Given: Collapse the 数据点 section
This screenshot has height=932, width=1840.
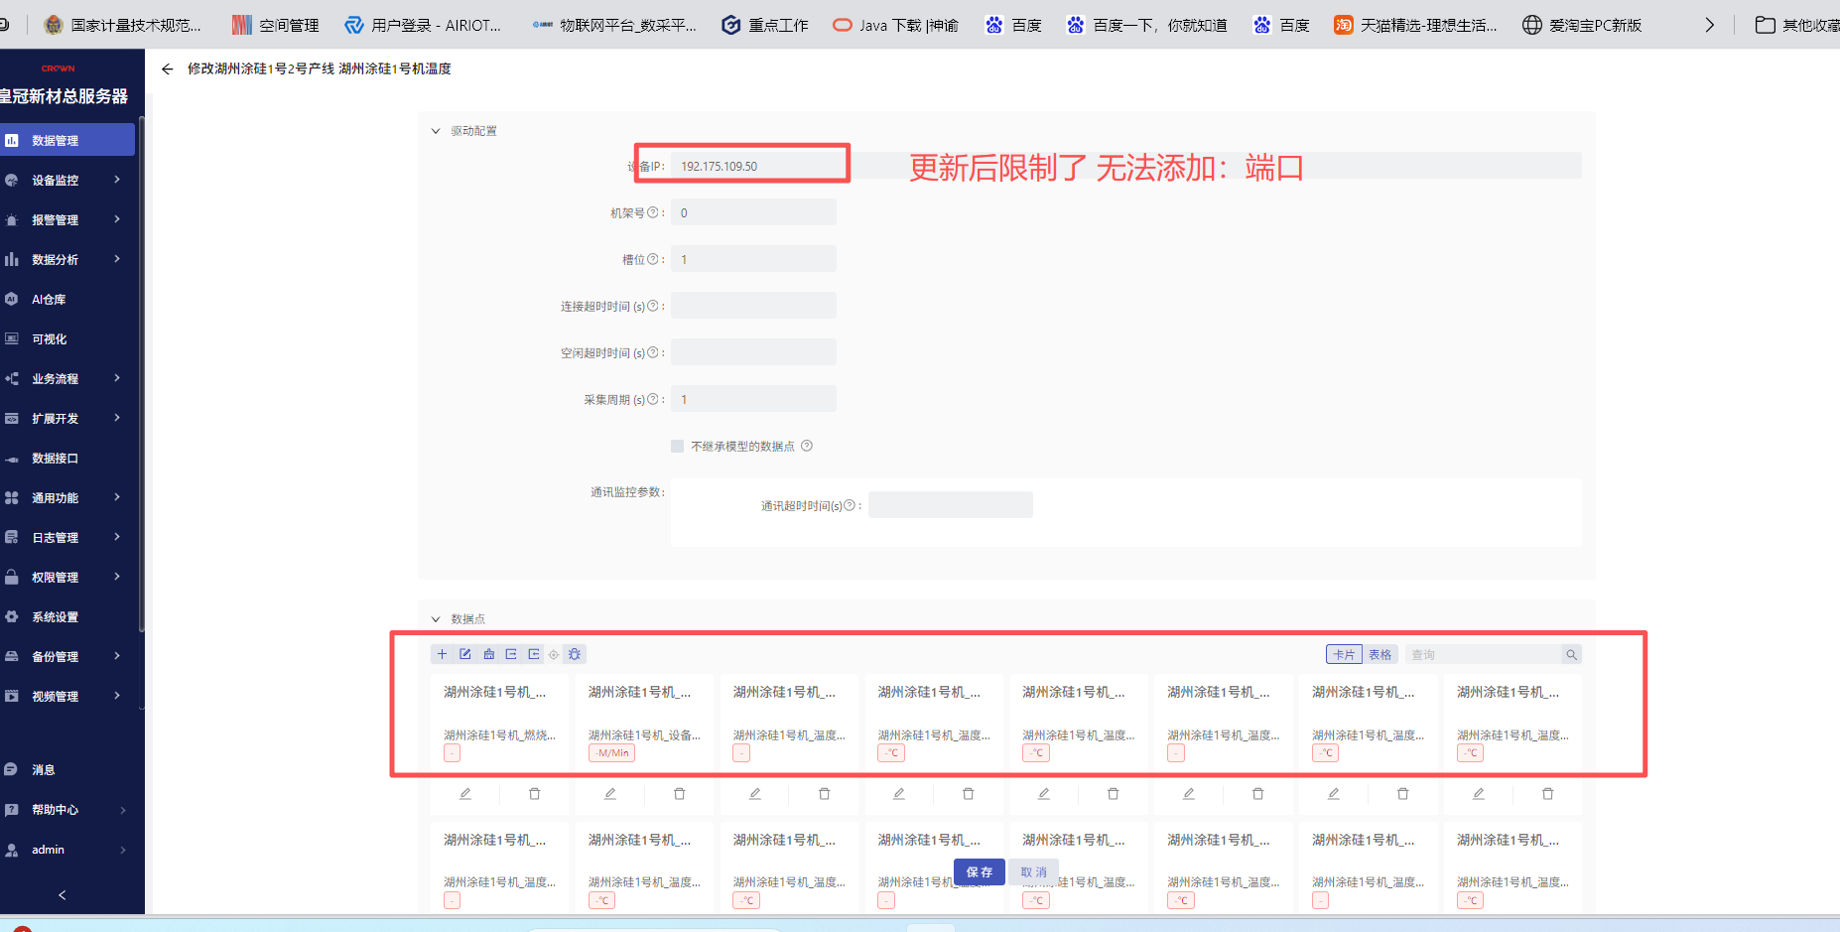Looking at the screenshot, I should (x=436, y=619).
